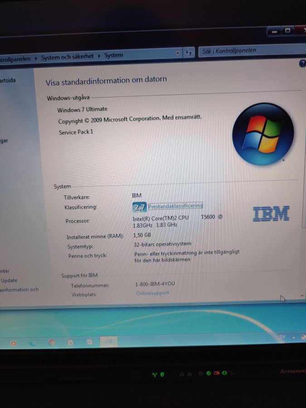Viewport: 306px width, 408px height.
Task: Click in the Sök i Kontrollpanelen search box
Action: tap(249, 51)
